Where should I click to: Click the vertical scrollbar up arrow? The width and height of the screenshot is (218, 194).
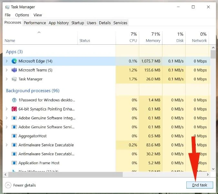click(213, 48)
